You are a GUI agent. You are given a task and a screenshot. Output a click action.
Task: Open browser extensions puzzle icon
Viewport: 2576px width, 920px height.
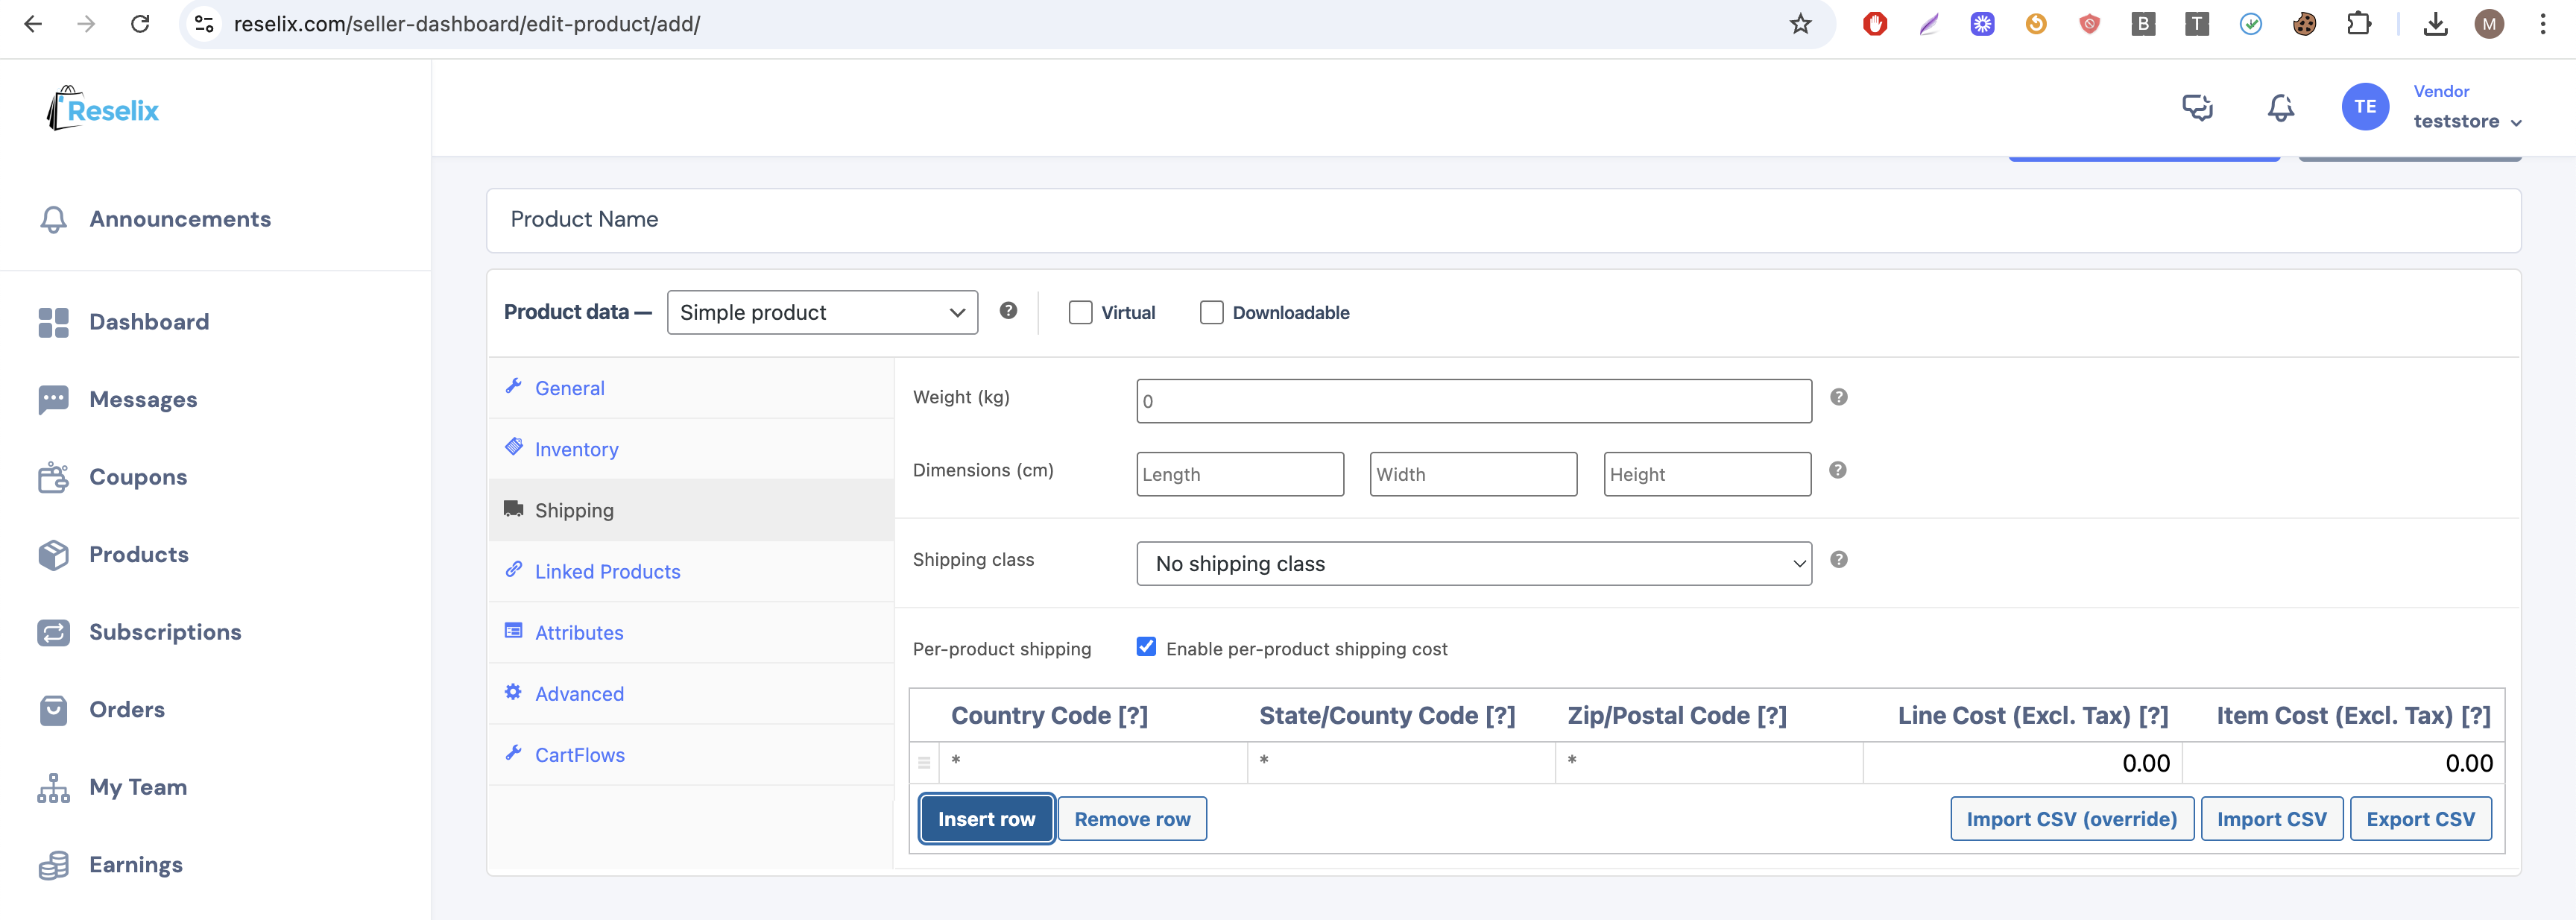tap(2358, 24)
